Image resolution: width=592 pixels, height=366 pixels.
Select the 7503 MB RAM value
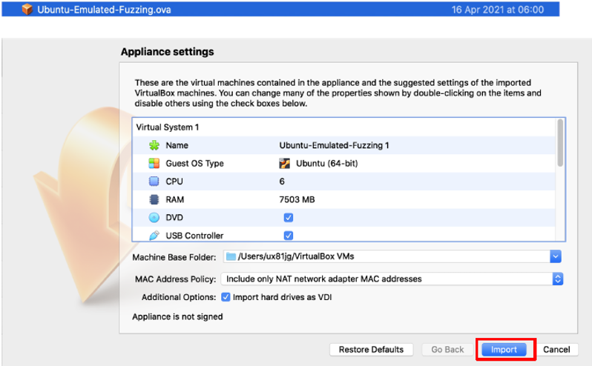point(297,199)
